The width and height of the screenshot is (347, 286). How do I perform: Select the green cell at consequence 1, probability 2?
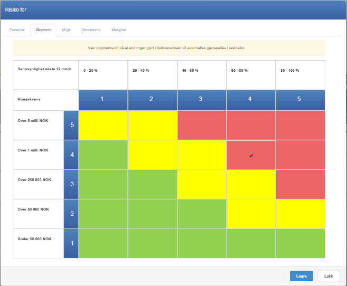point(153,244)
